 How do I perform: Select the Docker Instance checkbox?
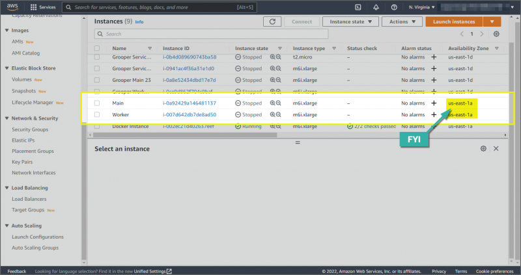coord(96,126)
